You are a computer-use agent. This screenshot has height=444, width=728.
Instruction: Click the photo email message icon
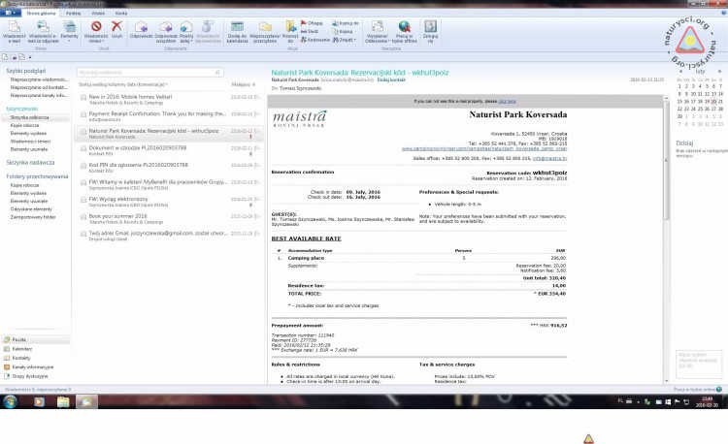coord(43,32)
